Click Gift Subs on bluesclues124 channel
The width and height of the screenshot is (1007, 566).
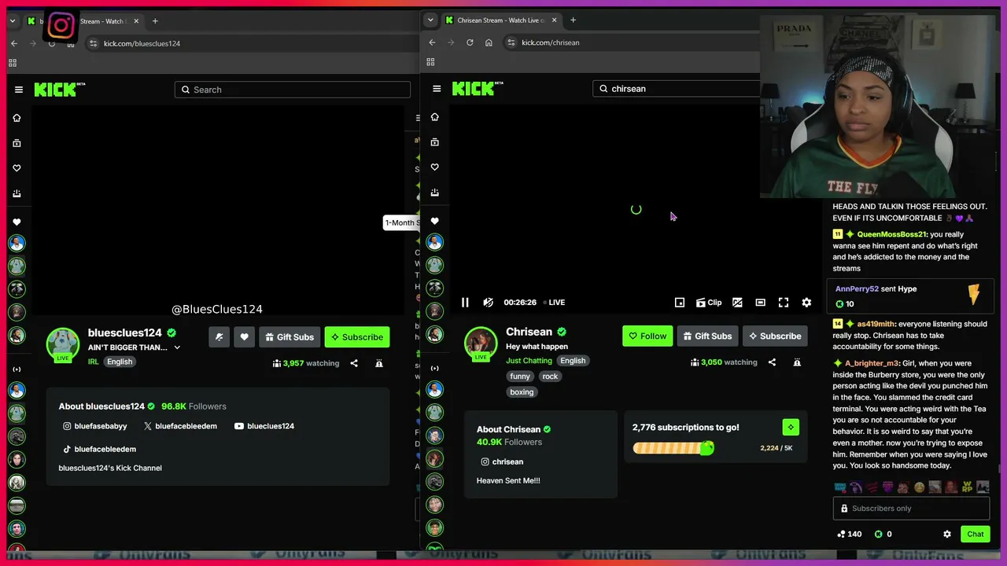tap(290, 337)
